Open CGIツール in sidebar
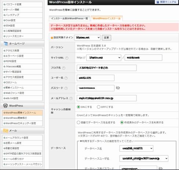Image resolution: width=179 pixels, height=170 pixels. click(x=22, y=82)
